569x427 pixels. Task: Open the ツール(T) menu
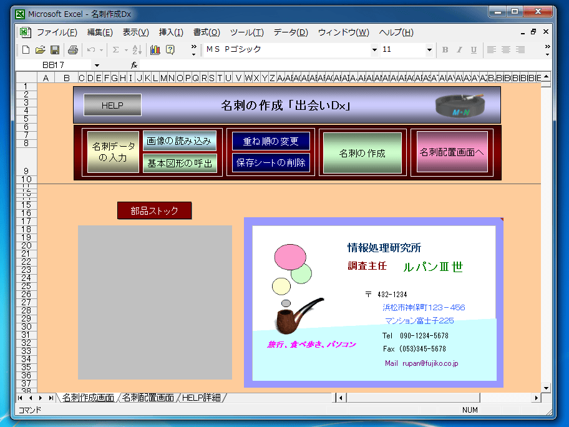pyautogui.click(x=247, y=32)
